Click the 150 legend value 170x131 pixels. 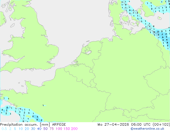coord(67,129)
